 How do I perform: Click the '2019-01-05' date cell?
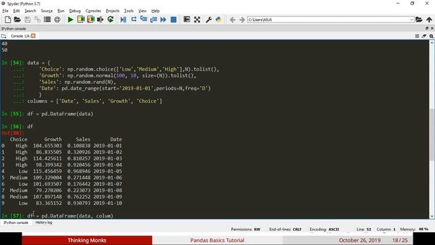(107, 171)
